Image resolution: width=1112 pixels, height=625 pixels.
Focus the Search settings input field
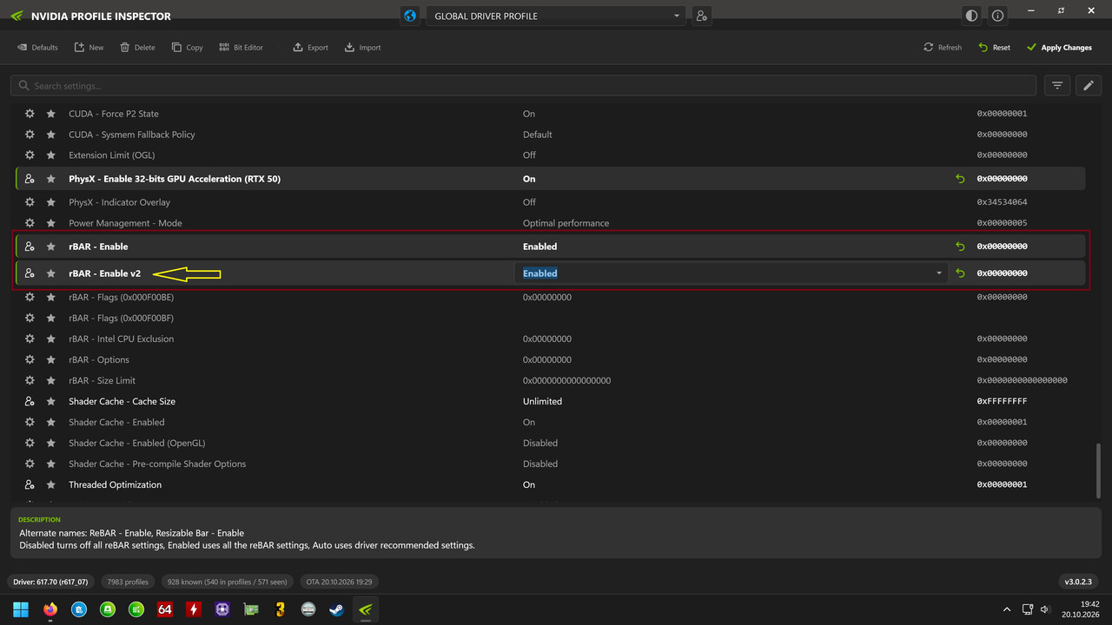(x=523, y=85)
